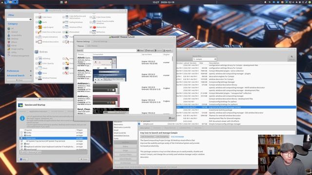Select the Effects category in CompizConfig sidebar
Image resolution: width=312 pixels, height=175 pixels.
pos(12,42)
